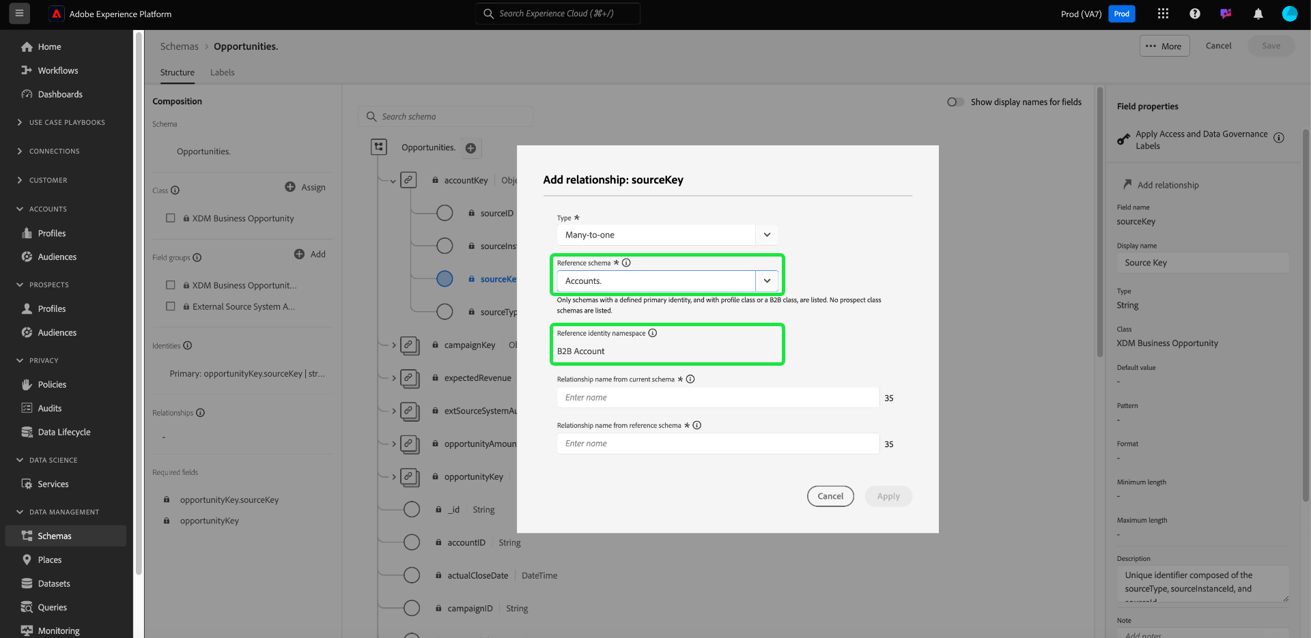This screenshot has width=1311, height=638.
Task: Click the Adobe logo icon
Action: 57,14
